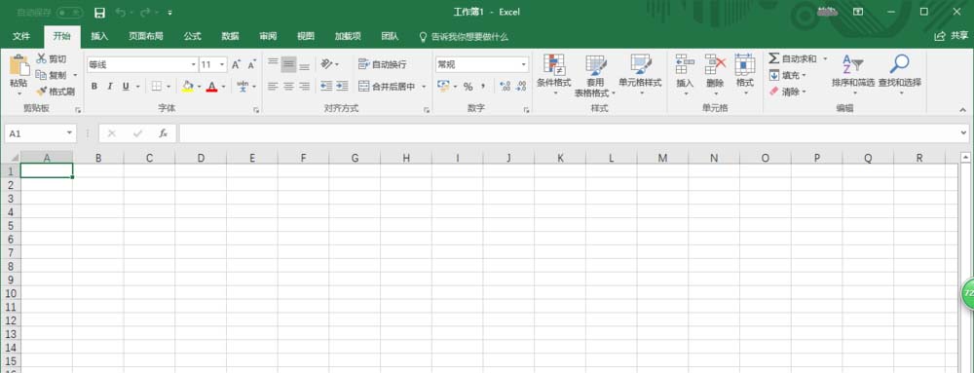Click the 告诉我你想要做什么 search box
This screenshot has height=373, width=974.
click(464, 37)
